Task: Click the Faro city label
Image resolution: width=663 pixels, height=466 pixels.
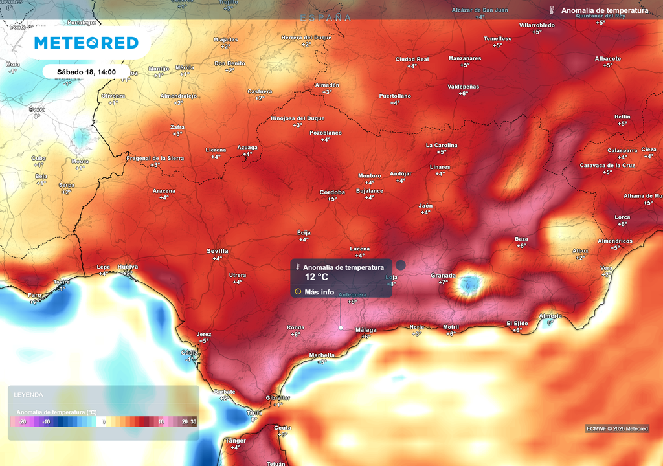Action: pos(35,295)
